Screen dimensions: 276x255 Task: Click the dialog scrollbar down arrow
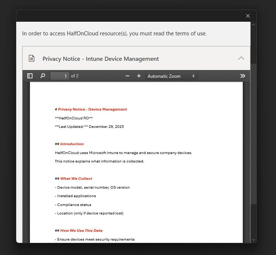click(253, 240)
